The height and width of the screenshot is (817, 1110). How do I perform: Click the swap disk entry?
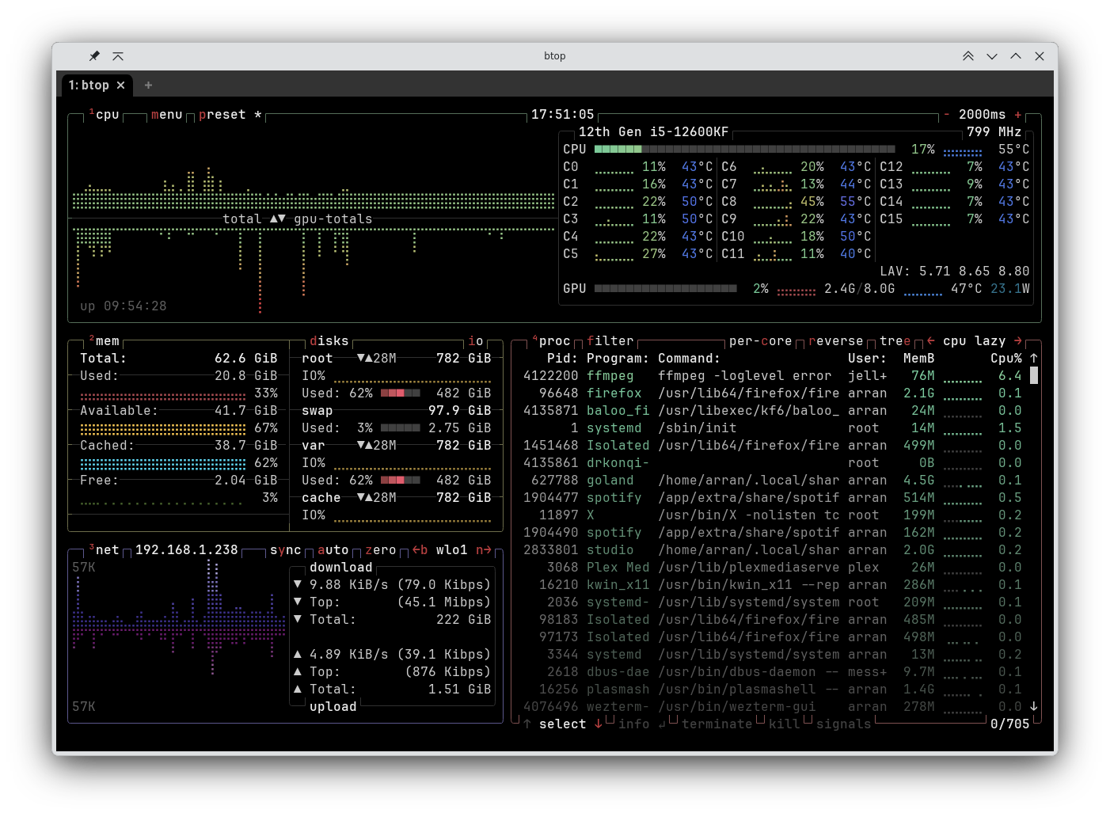317,411
